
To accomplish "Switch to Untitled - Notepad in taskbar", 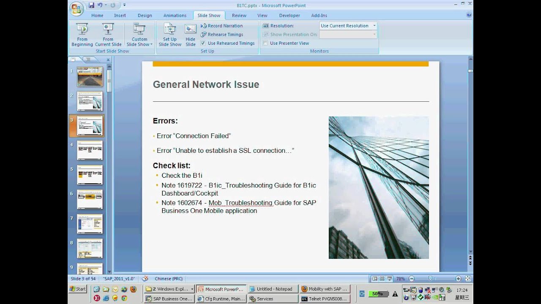I will (273, 289).
